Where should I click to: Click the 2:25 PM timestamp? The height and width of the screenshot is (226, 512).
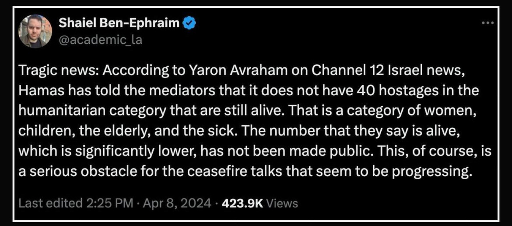coord(109,203)
